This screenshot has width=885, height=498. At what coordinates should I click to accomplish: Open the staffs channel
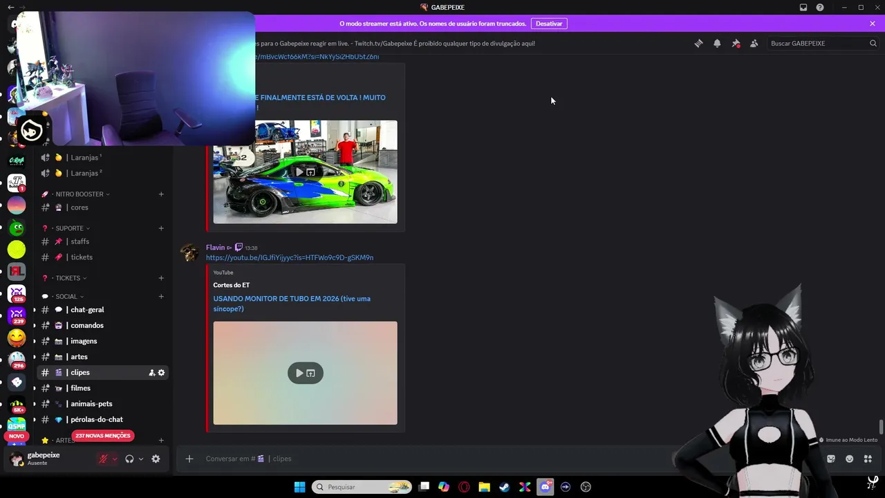pos(102,241)
